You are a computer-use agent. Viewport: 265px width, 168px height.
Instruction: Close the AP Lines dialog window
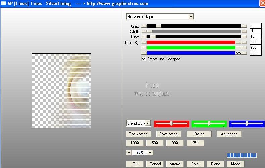coord(262,3)
